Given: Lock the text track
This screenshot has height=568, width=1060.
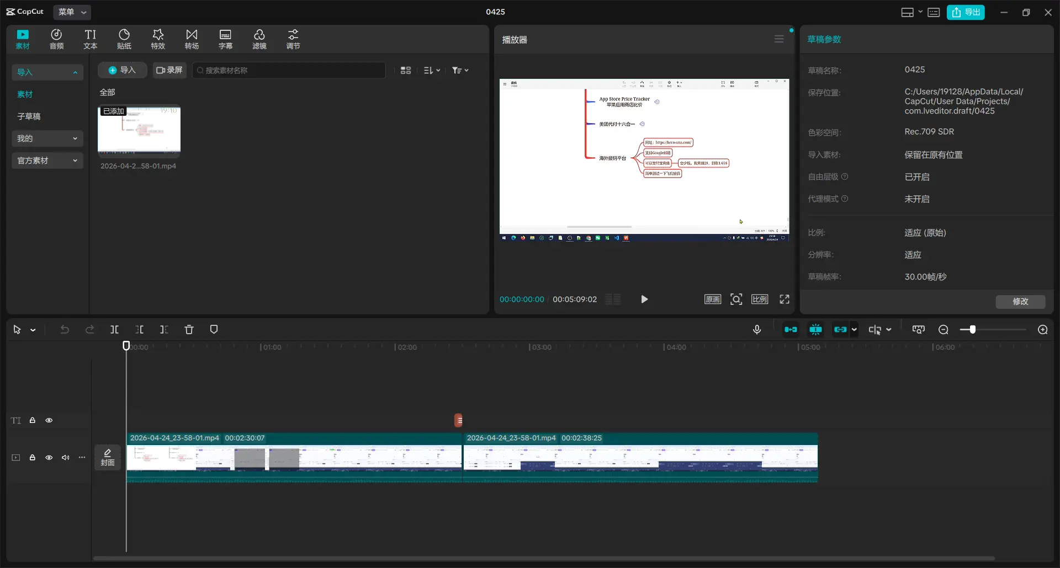Looking at the screenshot, I should pyautogui.click(x=33, y=421).
